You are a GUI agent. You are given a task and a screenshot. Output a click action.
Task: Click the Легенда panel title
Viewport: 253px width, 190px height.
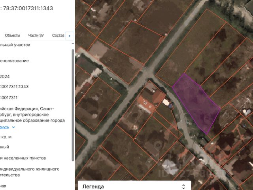coord(93,186)
